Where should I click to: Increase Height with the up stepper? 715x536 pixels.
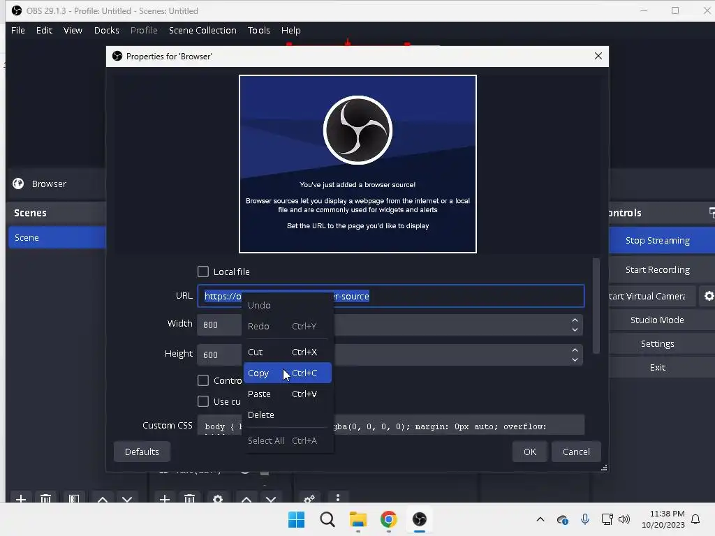point(575,350)
